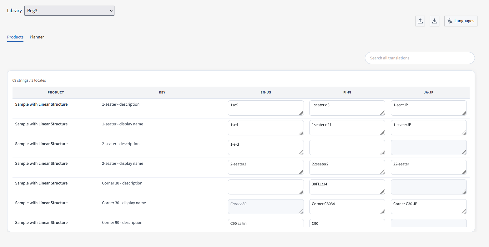Click the download translations icon
The width and height of the screenshot is (489, 247).
pos(434,21)
